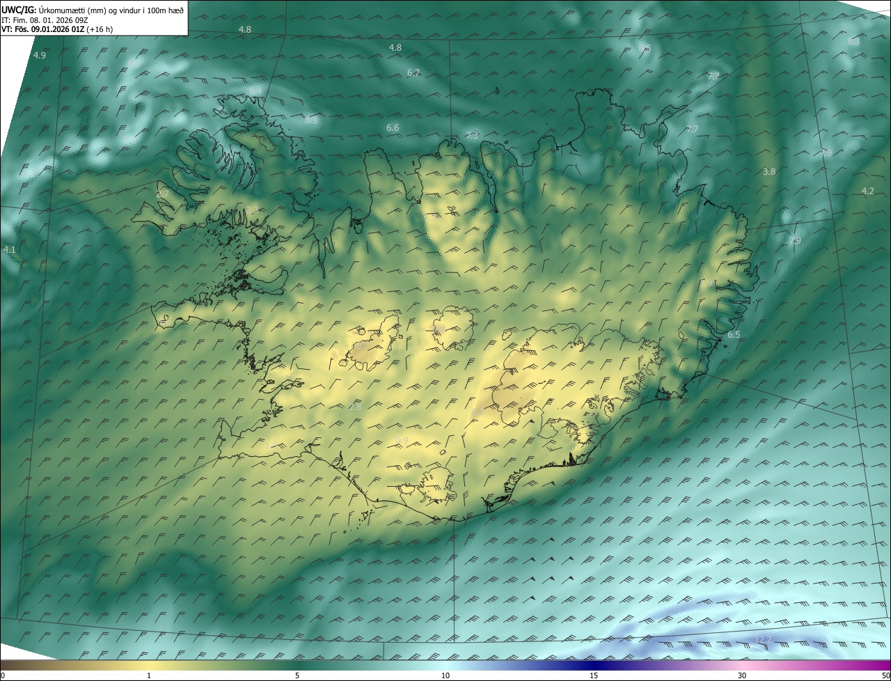Click the '15' tick label on the color bar
Image resolution: width=891 pixels, height=681 pixels.
[594, 676]
